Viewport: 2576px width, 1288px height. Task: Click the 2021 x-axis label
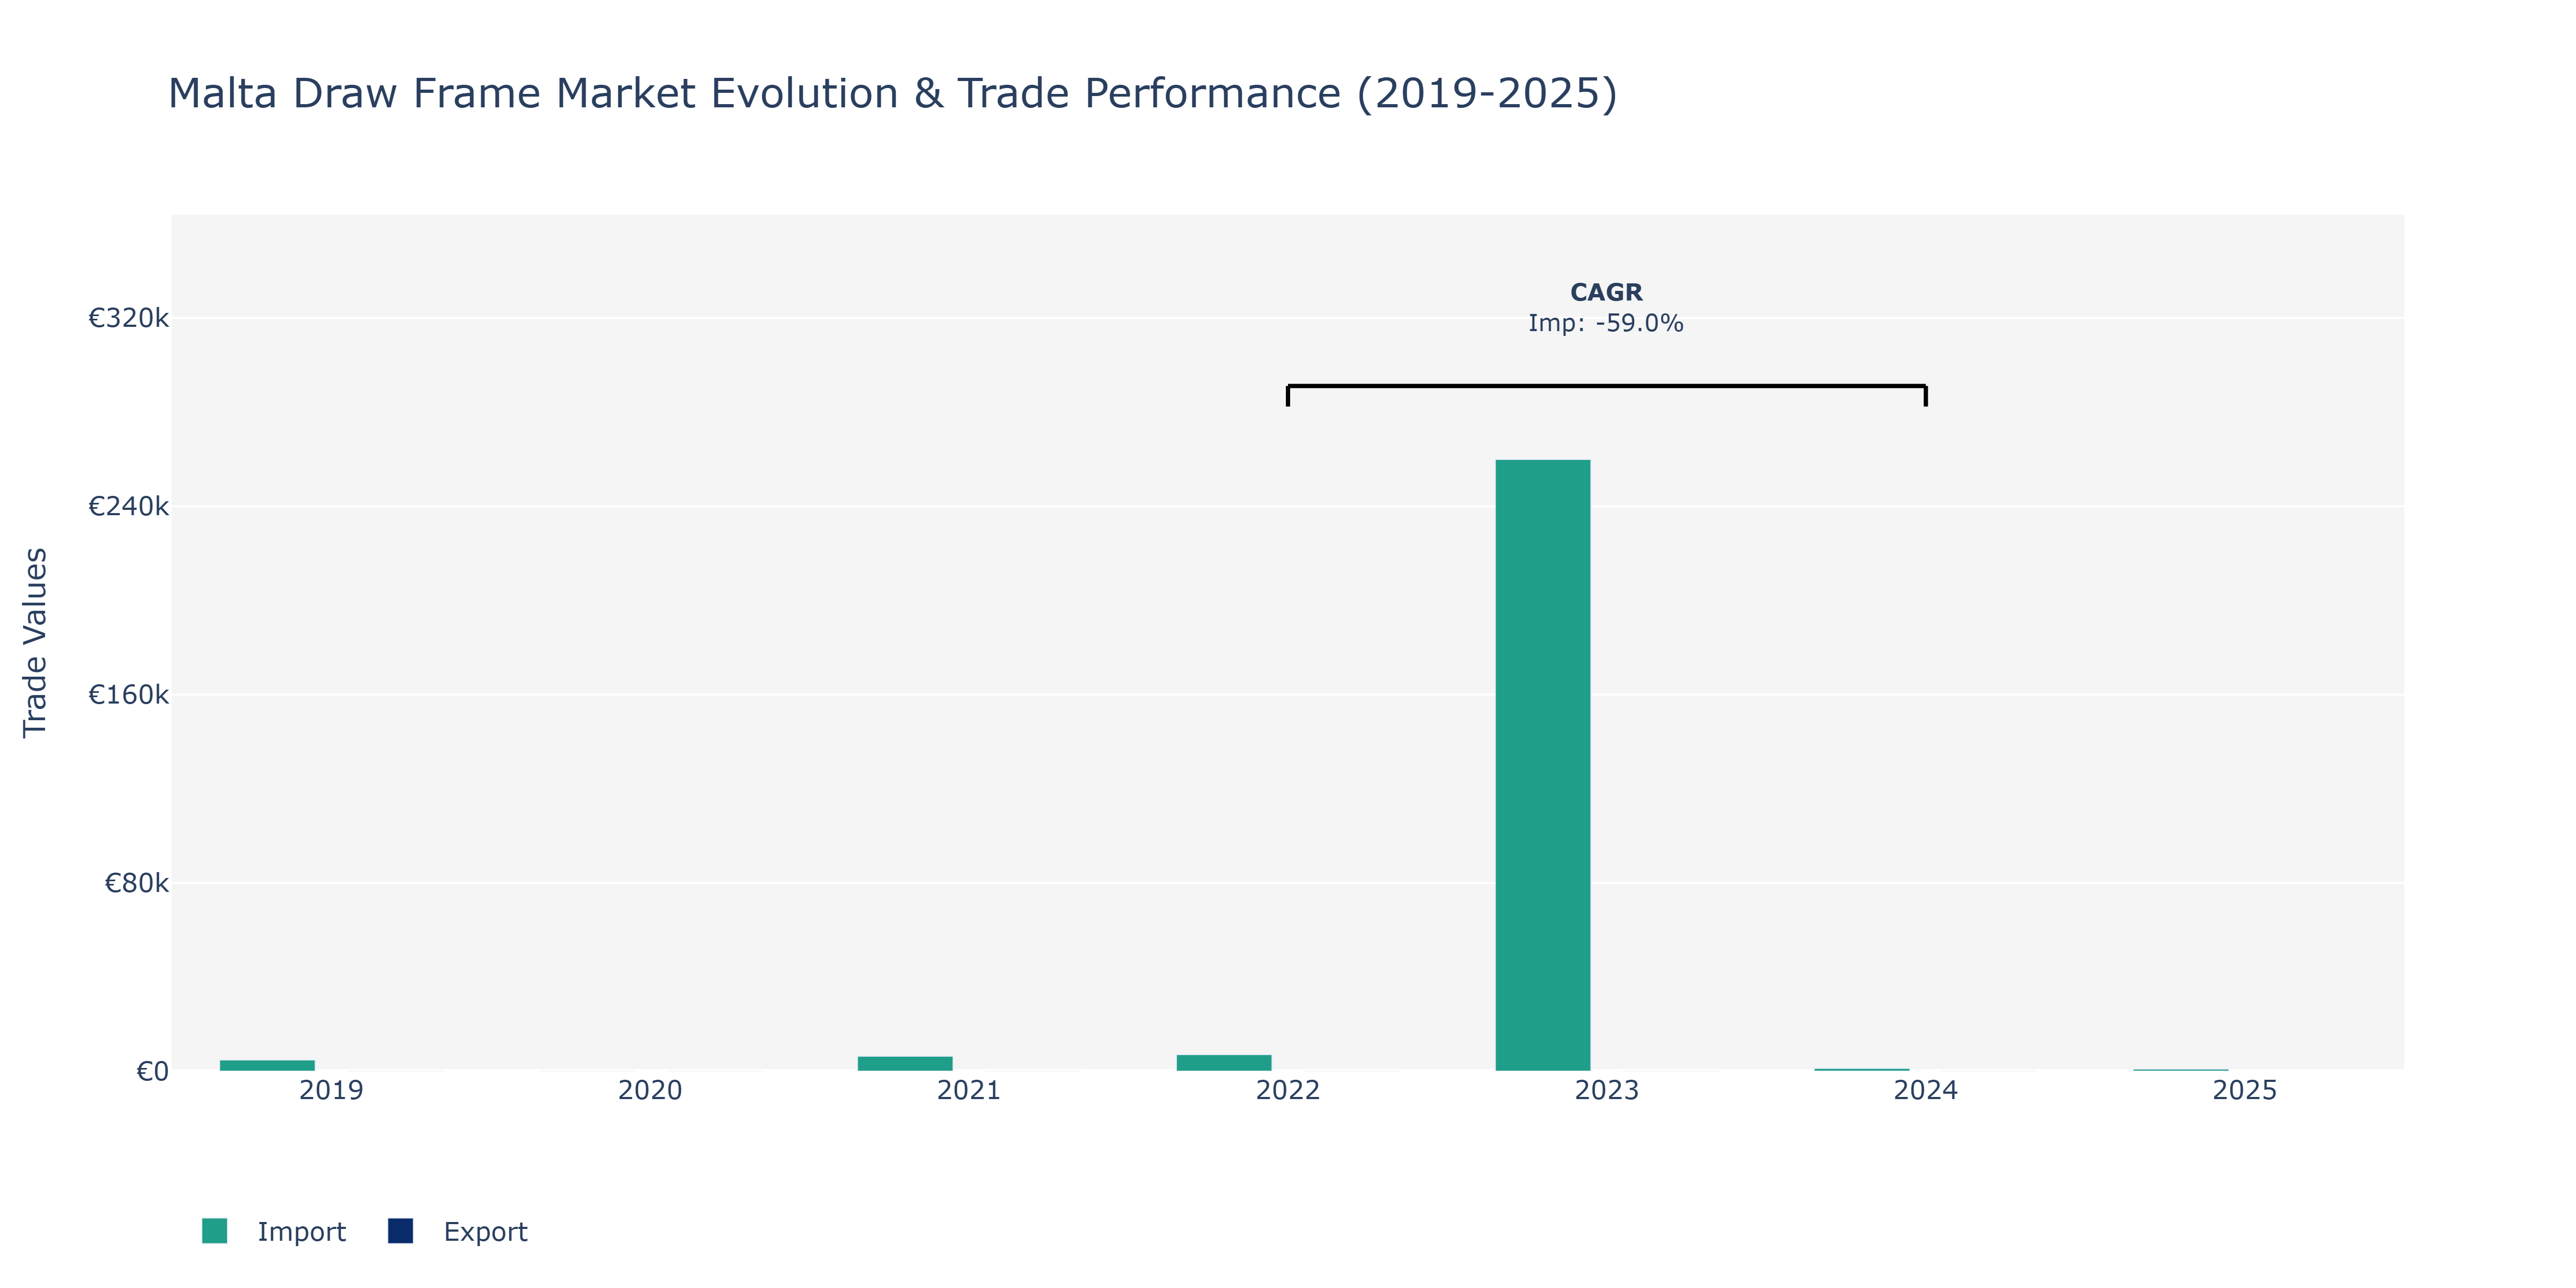tap(969, 1090)
